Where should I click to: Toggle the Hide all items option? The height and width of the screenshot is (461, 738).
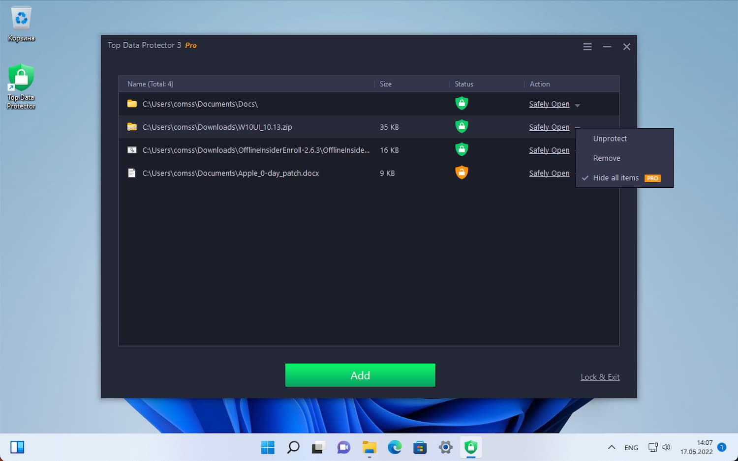click(x=624, y=178)
